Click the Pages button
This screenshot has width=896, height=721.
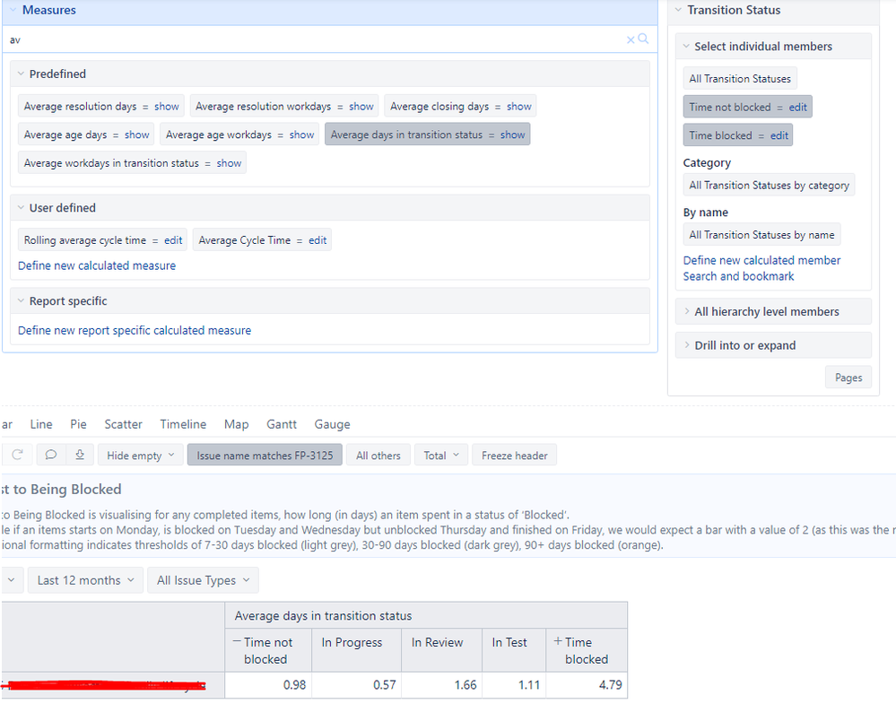[x=848, y=377]
